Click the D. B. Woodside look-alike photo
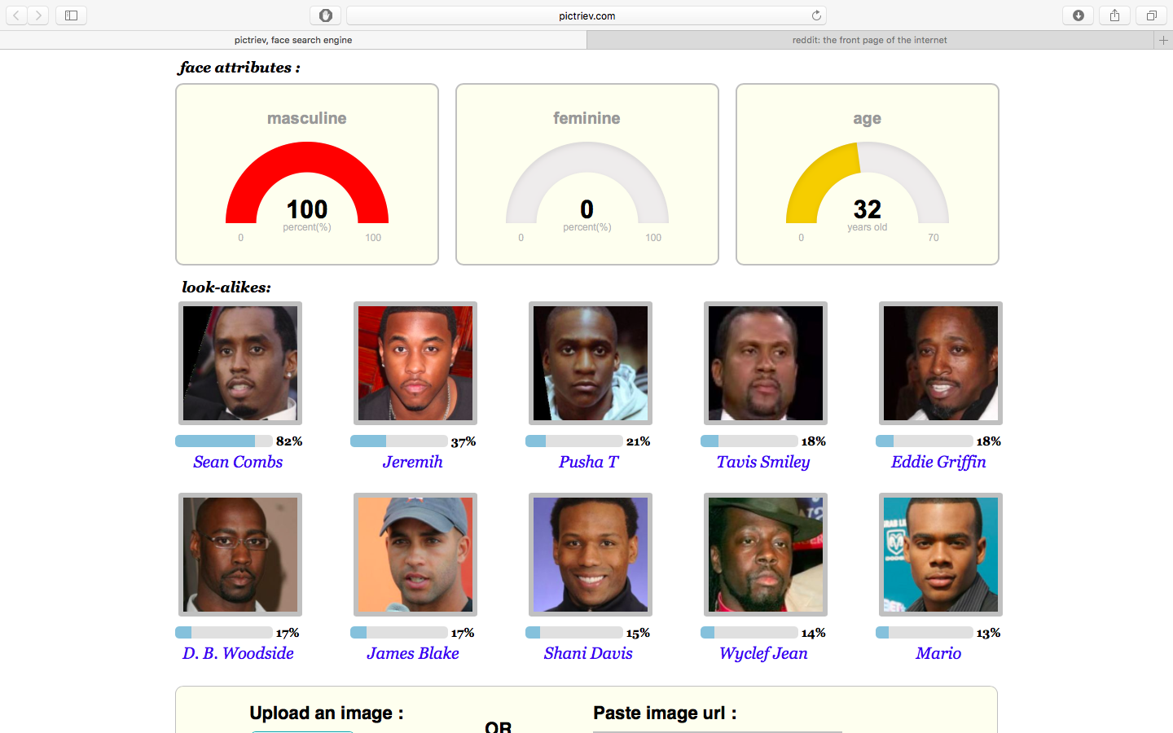 tap(240, 555)
